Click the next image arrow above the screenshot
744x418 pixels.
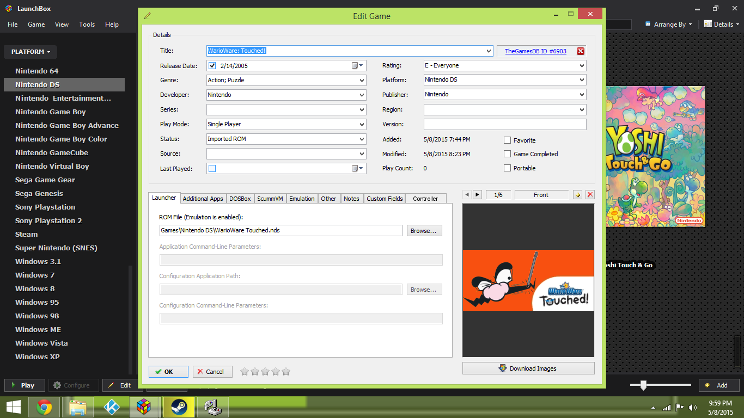pos(477,194)
